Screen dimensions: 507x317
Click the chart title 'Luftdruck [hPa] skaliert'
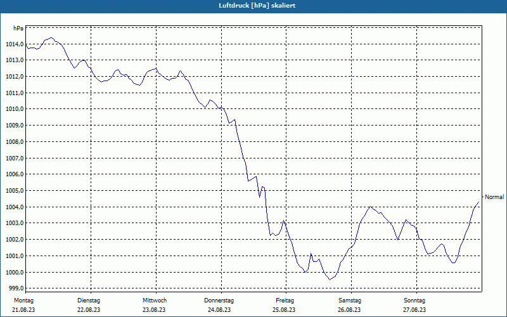coord(257,6)
